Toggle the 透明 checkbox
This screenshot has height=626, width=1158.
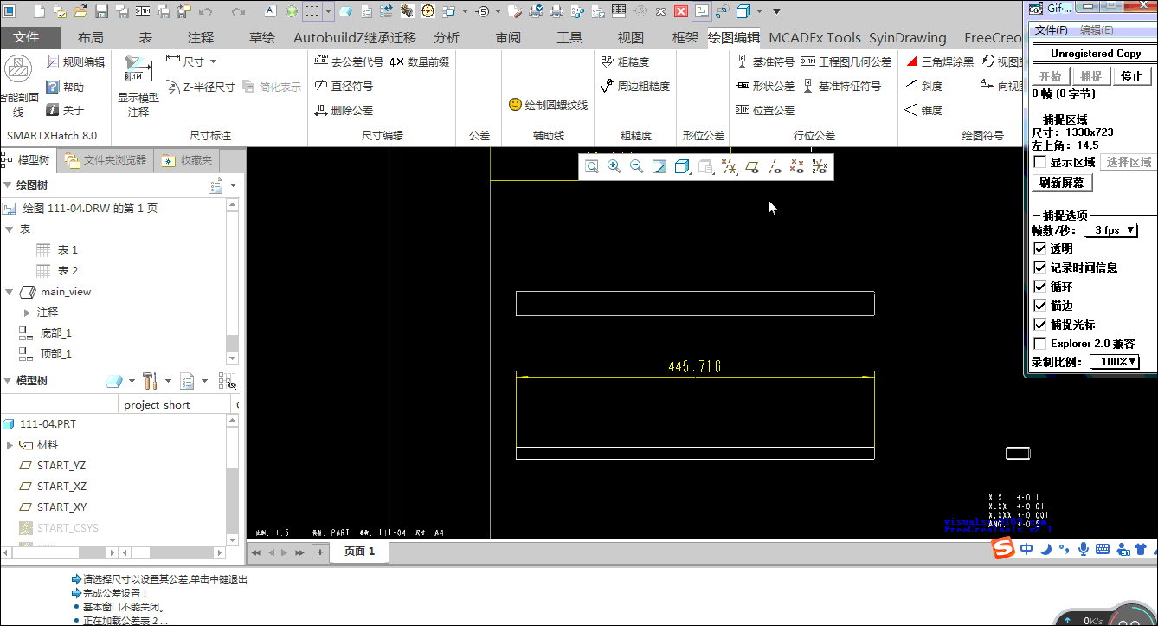[1039, 248]
